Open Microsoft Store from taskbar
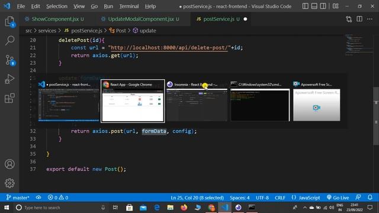This screenshot has width=379, height=213. point(129,208)
